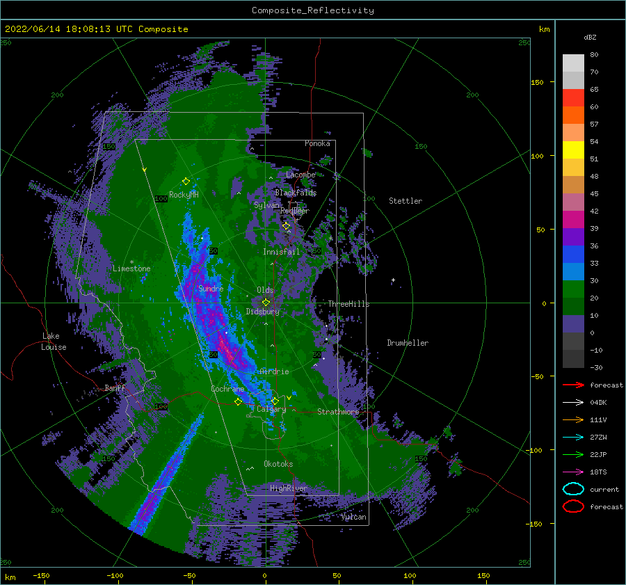Screen dimensions: 626x585
Task: Click the asterisk marker above Limestone
Action: (131, 262)
